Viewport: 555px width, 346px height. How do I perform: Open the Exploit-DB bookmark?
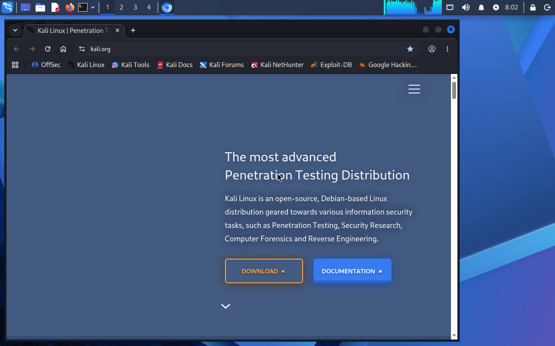(x=331, y=65)
